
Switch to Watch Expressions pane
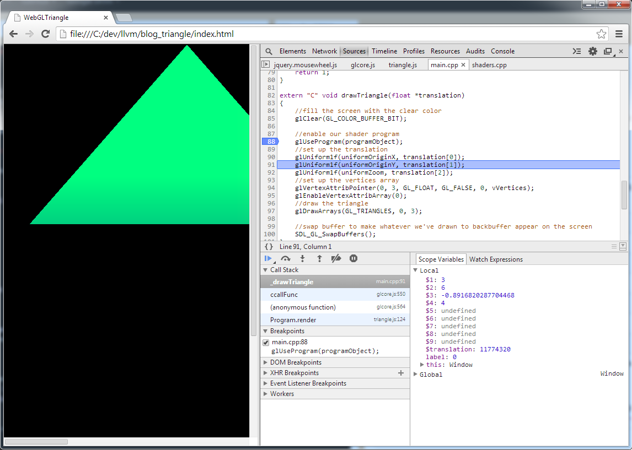496,259
